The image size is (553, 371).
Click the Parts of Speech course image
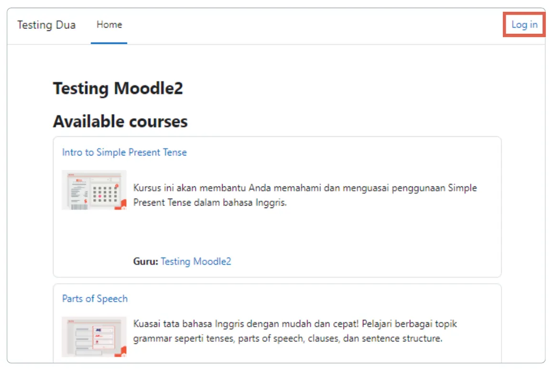(x=94, y=337)
